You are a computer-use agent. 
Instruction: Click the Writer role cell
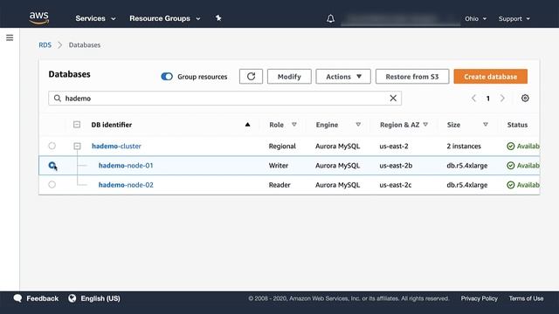pos(279,166)
